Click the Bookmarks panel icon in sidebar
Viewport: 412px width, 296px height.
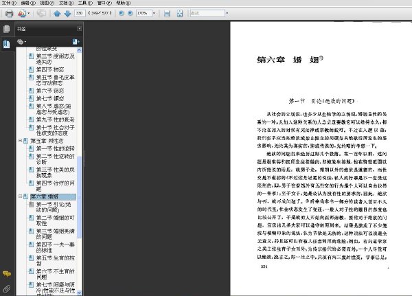pyautogui.click(x=7, y=44)
